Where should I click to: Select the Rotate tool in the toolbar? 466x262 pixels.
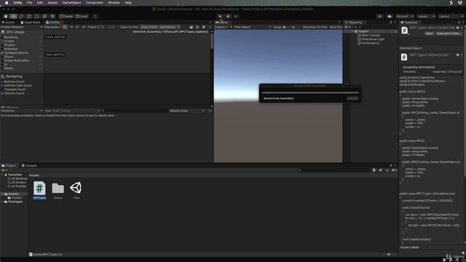pos(21,16)
